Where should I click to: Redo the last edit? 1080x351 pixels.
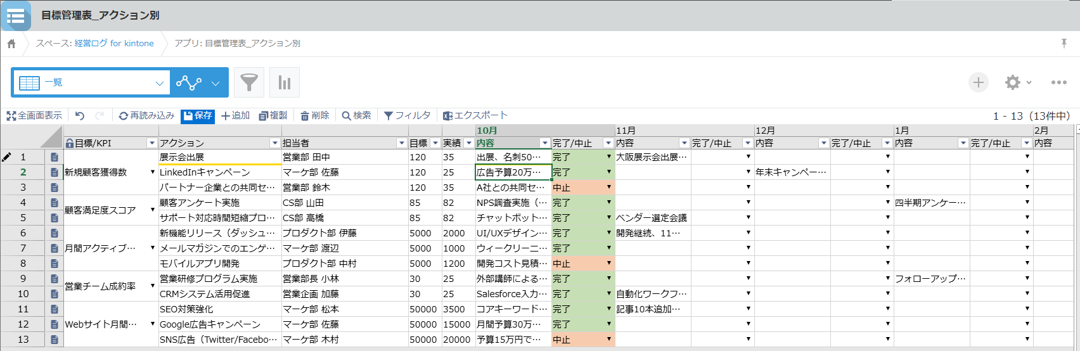pos(100,115)
